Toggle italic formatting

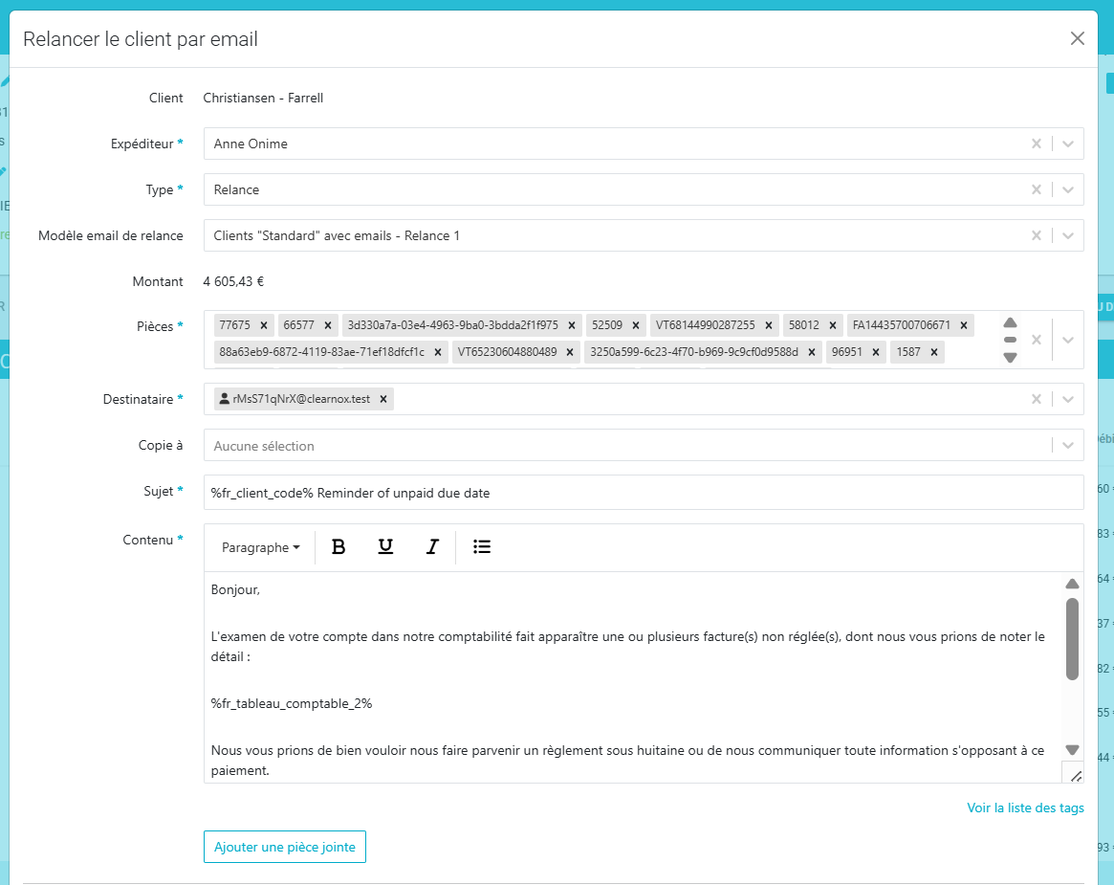pyautogui.click(x=432, y=546)
